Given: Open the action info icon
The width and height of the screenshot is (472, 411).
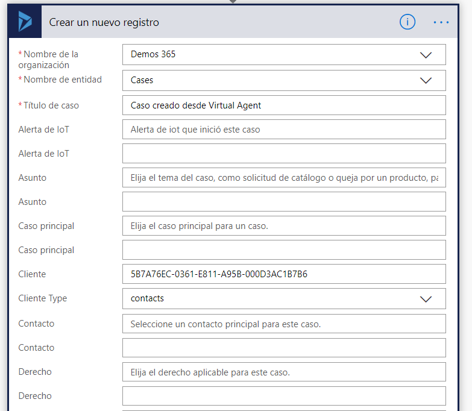Looking at the screenshot, I should 407,22.
